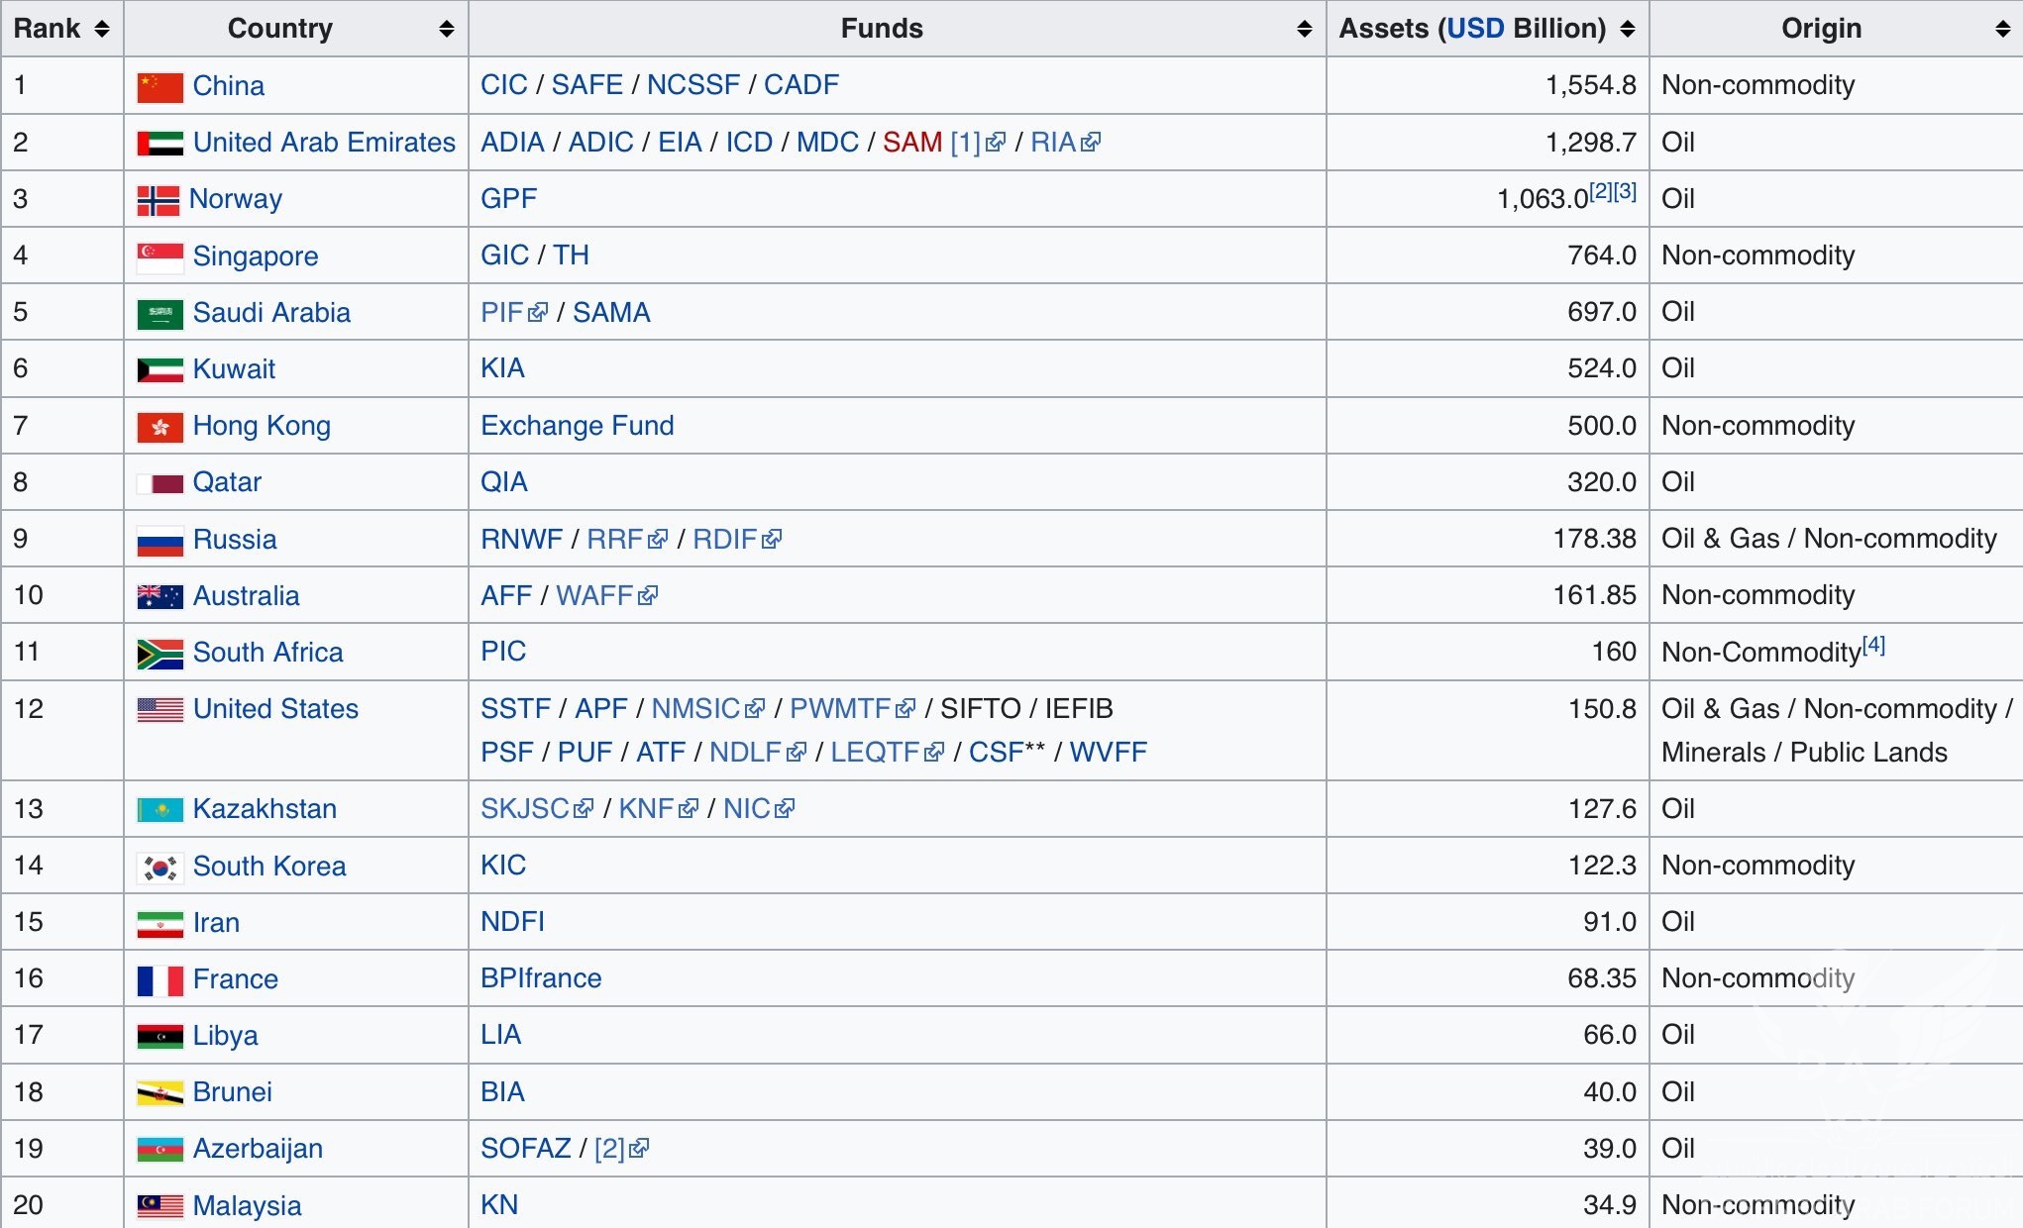Viewport: 2023px width, 1228px height.
Task: Open the NMSIC external link
Action: tap(707, 709)
